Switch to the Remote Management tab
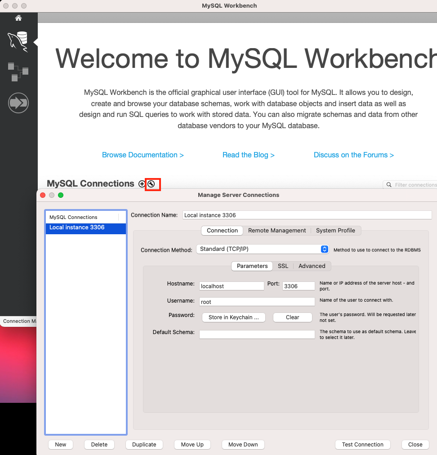 click(277, 230)
